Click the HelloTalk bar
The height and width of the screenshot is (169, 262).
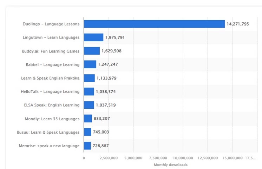(x=89, y=92)
